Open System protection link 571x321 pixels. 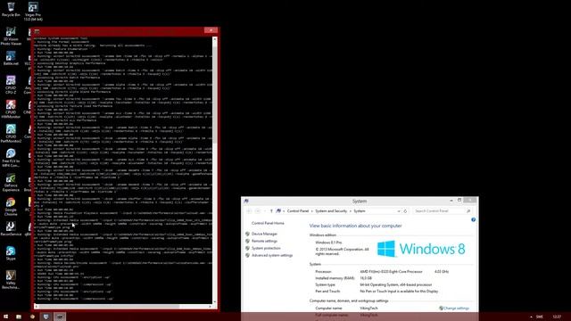(266, 248)
